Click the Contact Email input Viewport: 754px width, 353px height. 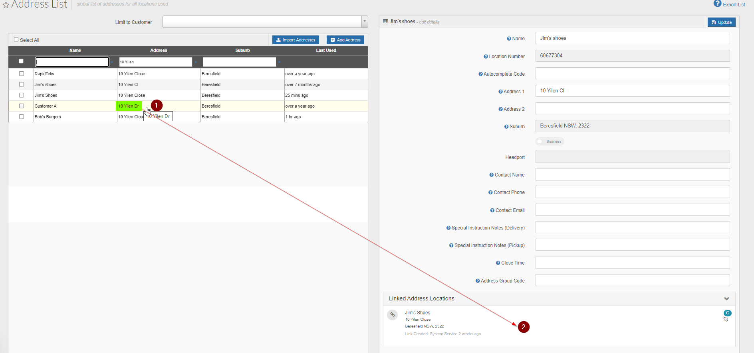(x=633, y=210)
